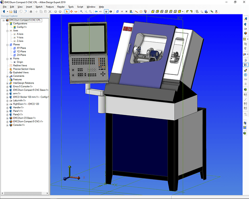This screenshot has height=199, width=249.
Task: Open the File menu
Action: pos(5,7)
